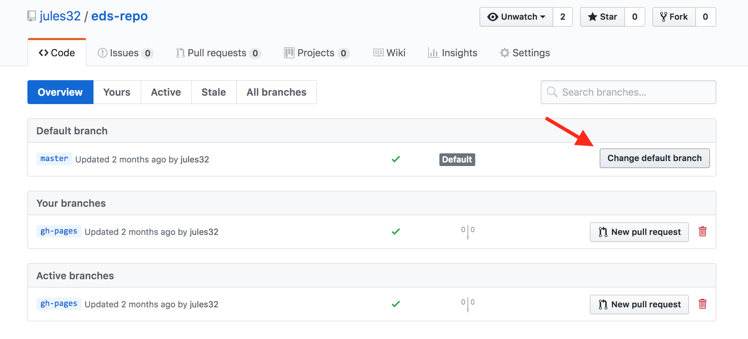Open the eds-repo repository link
Screen dimensions: 748x339
[120, 16]
